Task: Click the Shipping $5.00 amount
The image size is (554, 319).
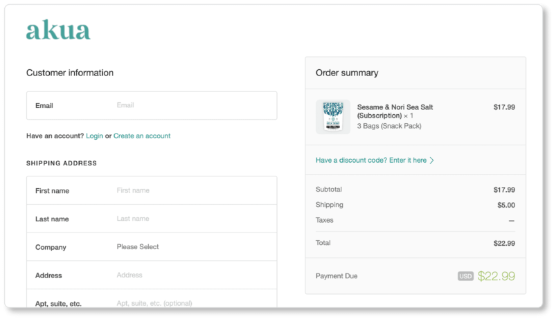Action: pyautogui.click(x=506, y=205)
